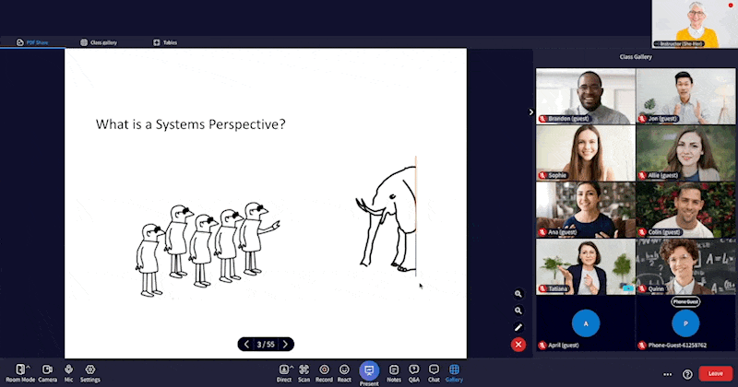Image resolution: width=738 pixels, height=387 pixels.
Task: Select Jon's video tile
Action: coord(685,97)
